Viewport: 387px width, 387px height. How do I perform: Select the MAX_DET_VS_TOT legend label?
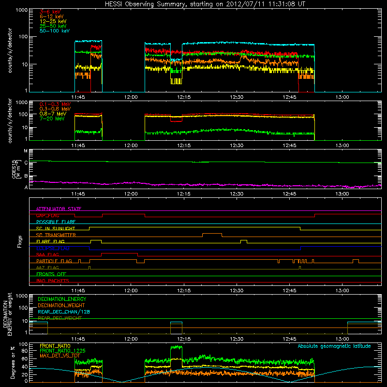tap(60, 356)
